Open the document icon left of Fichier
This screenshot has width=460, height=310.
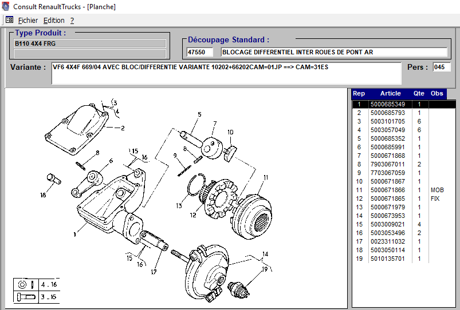click(9, 20)
